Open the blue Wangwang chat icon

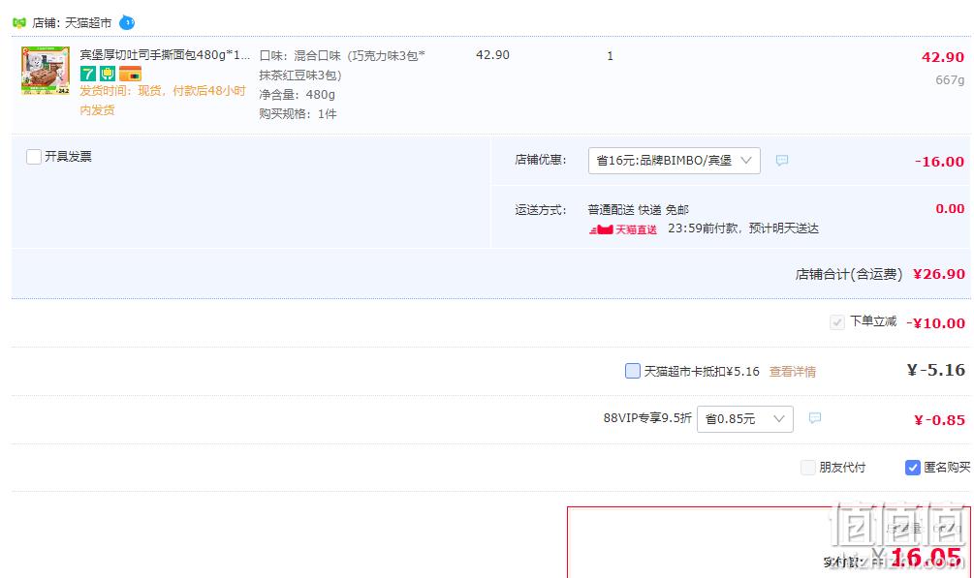click(x=127, y=23)
